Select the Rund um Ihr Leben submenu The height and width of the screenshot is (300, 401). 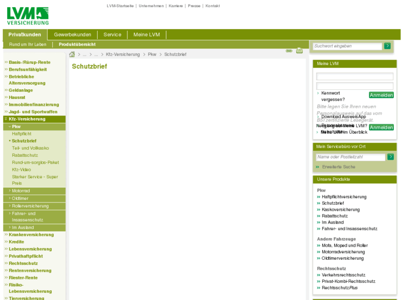[x=28, y=45]
